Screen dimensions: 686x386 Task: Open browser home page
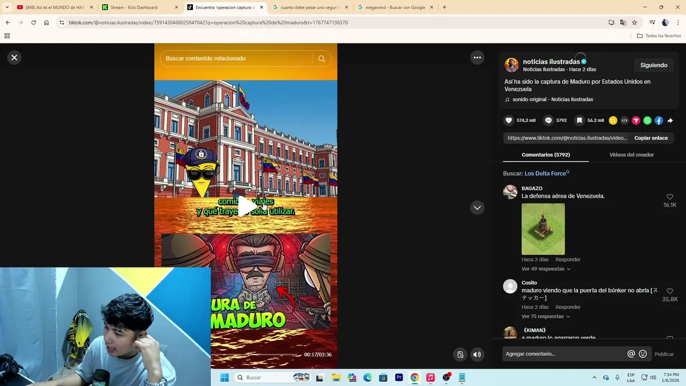point(46,23)
